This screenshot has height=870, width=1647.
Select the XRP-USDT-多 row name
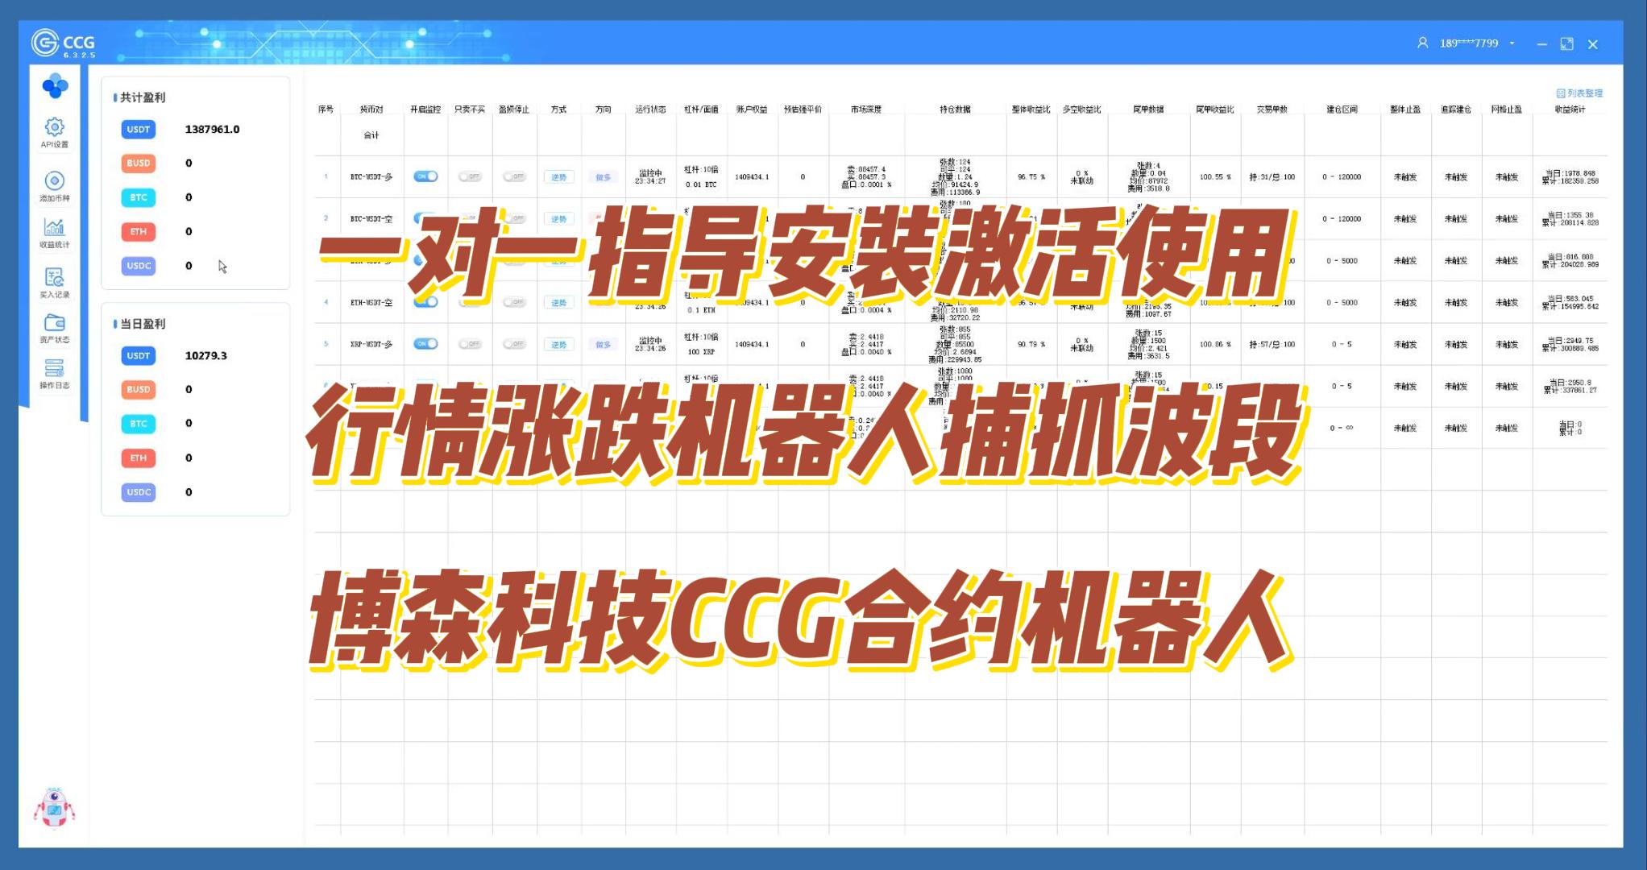tap(371, 345)
